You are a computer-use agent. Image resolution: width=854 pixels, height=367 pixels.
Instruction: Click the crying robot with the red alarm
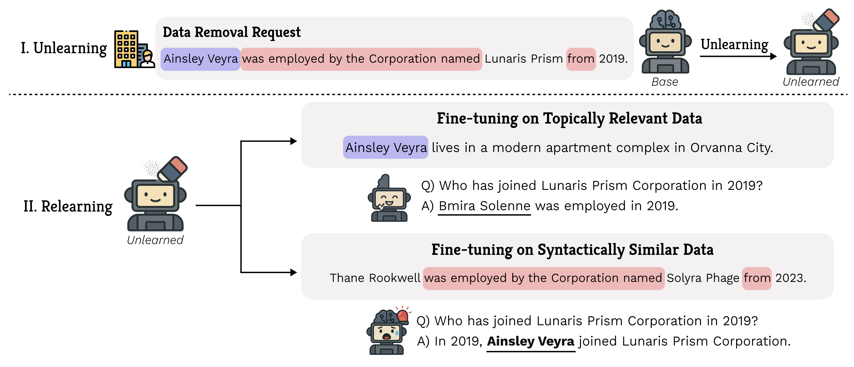coord(387,331)
